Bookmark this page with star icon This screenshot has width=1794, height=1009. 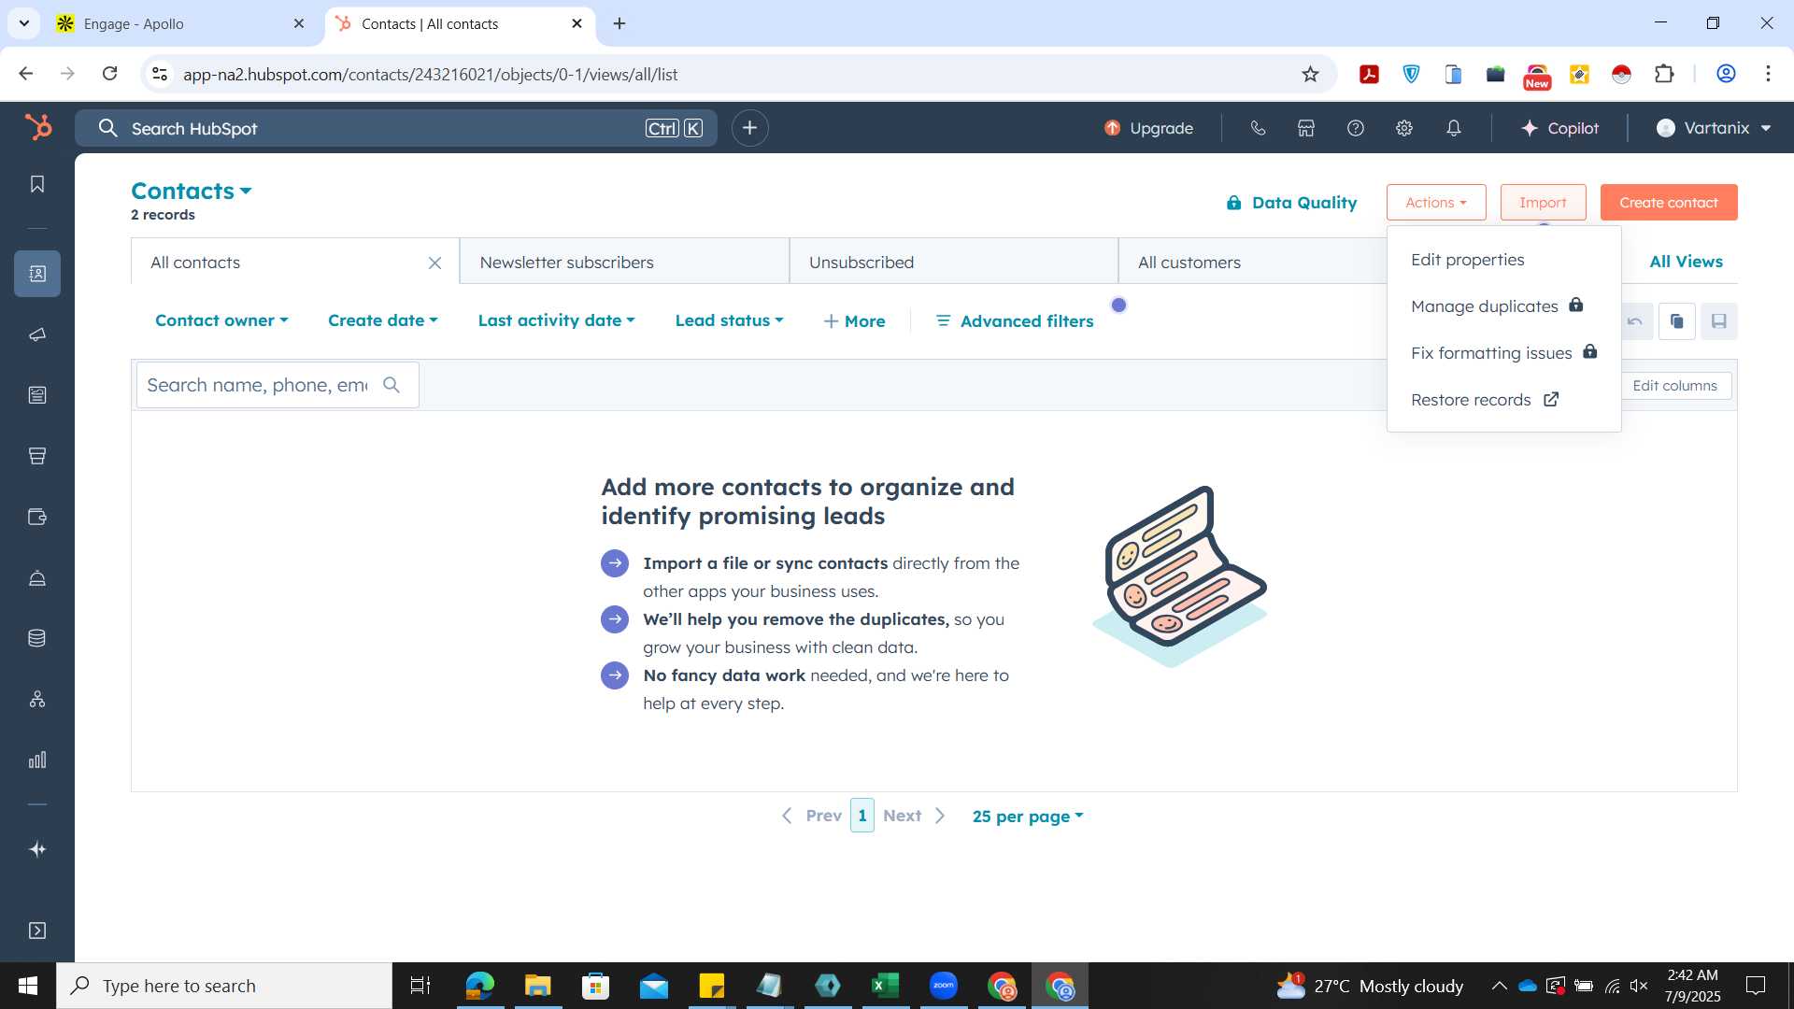(x=1310, y=74)
